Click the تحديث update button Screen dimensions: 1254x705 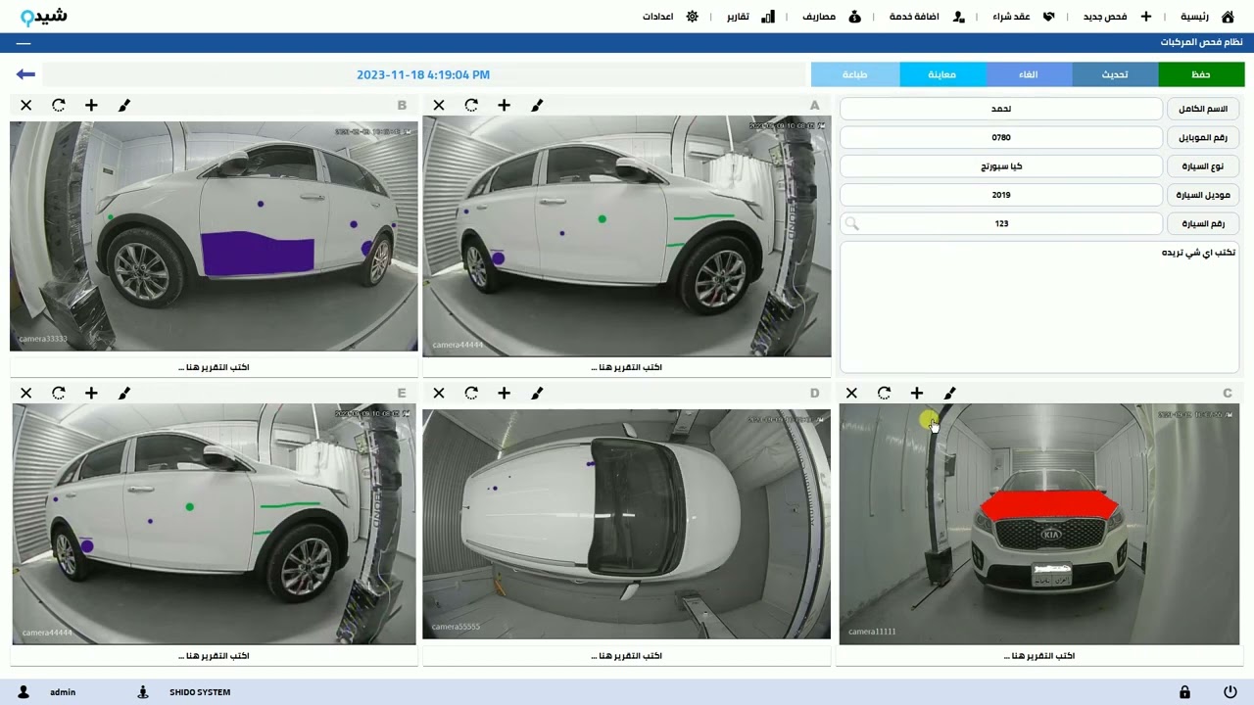click(1115, 74)
